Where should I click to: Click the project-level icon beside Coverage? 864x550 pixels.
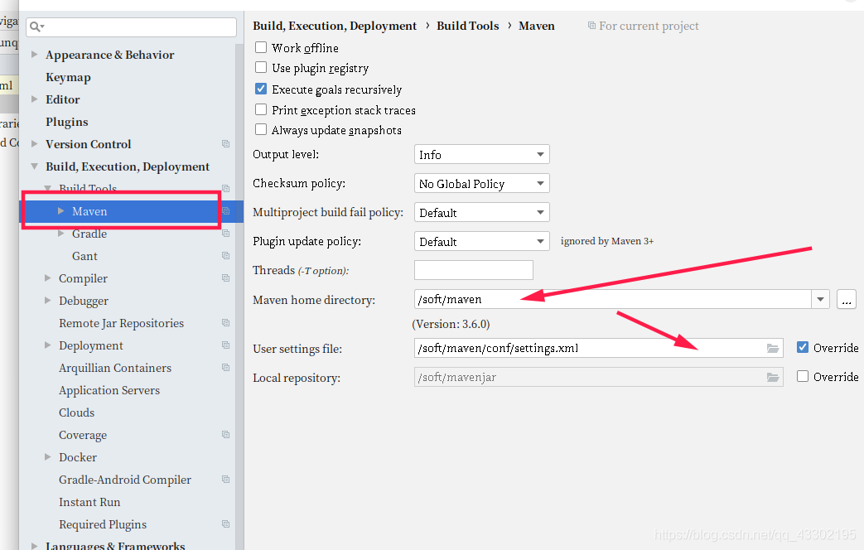click(x=225, y=435)
